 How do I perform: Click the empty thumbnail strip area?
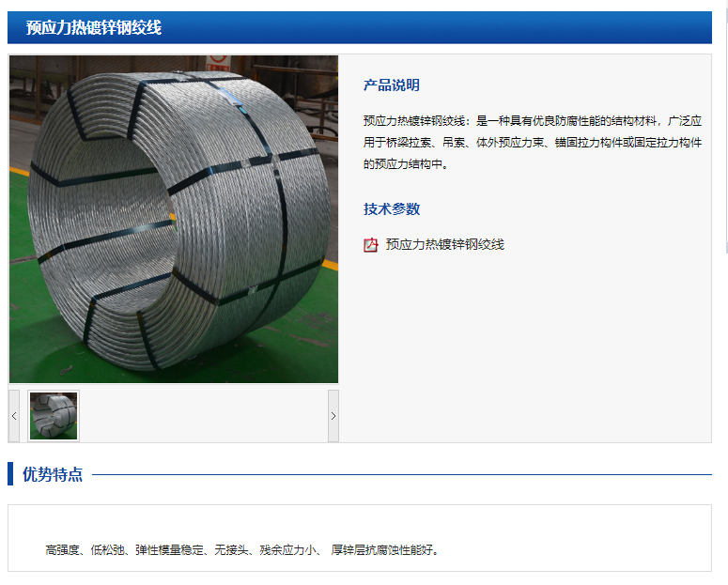coord(203,416)
